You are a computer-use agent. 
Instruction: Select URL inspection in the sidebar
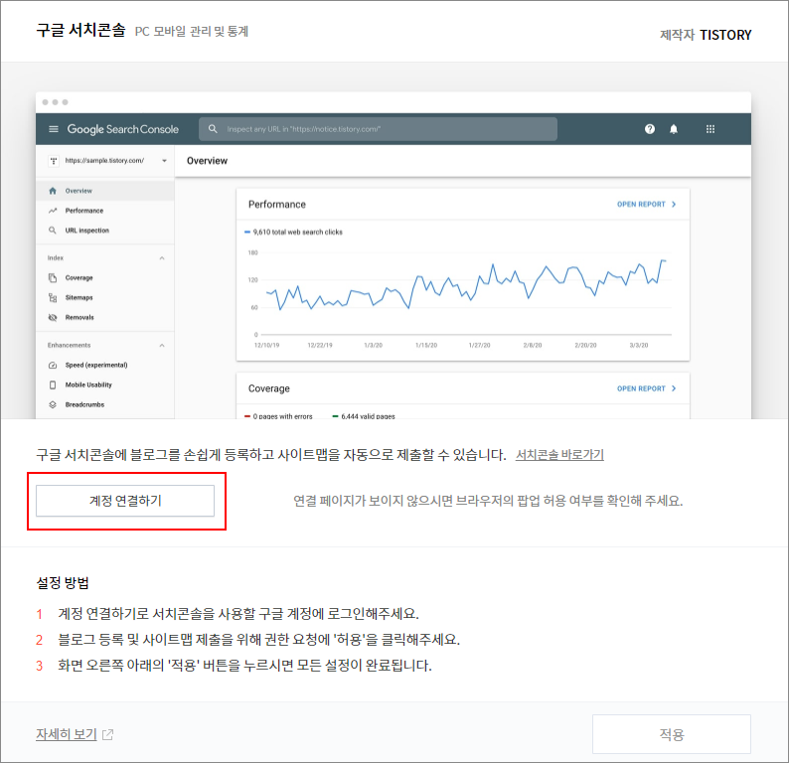coord(105,230)
